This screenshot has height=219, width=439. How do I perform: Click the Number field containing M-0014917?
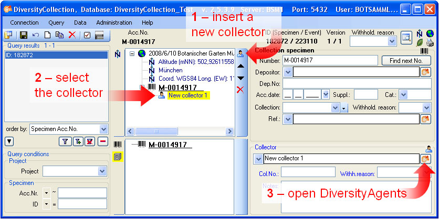pos(330,60)
